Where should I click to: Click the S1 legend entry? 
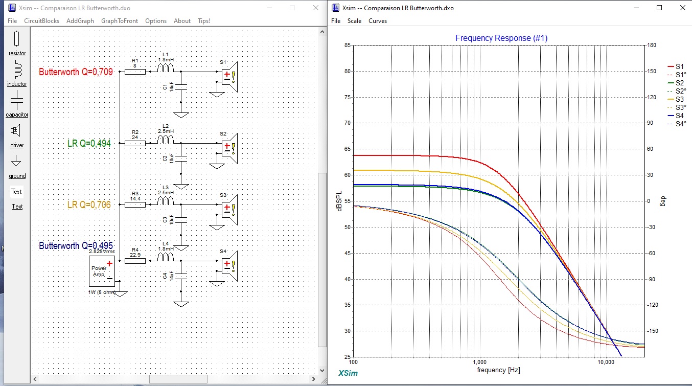(x=676, y=66)
